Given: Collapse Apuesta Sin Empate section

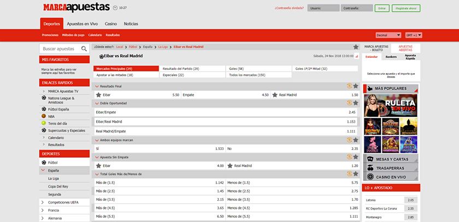Looking at the screenshot, I should coord(97,157).
